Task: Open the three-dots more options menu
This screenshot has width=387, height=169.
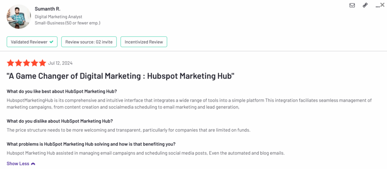Action: point(378,6)
